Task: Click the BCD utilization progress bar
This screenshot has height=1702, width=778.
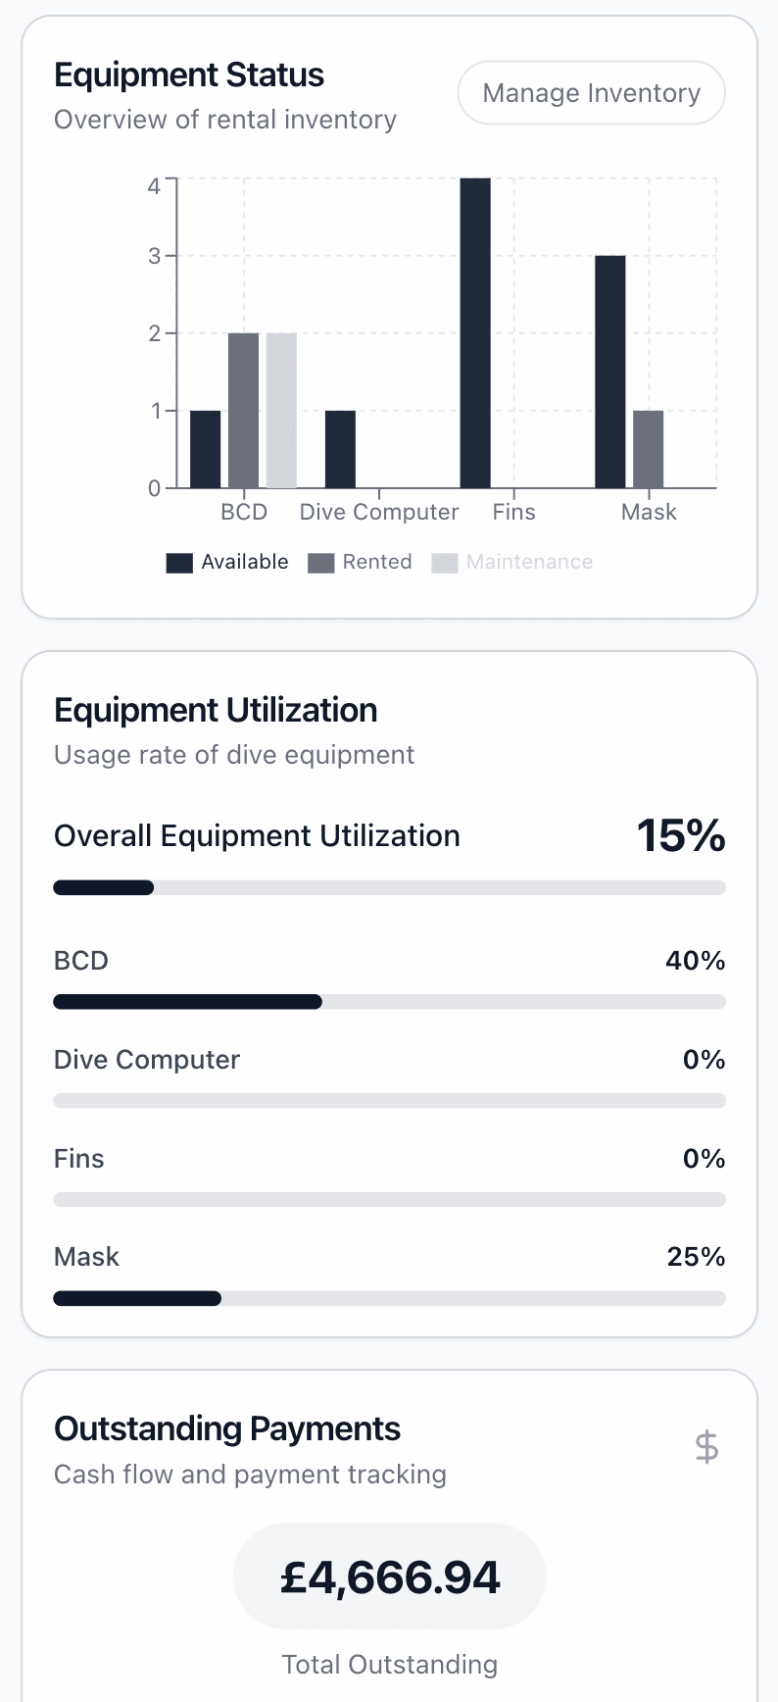Action: pos(389,1001)
